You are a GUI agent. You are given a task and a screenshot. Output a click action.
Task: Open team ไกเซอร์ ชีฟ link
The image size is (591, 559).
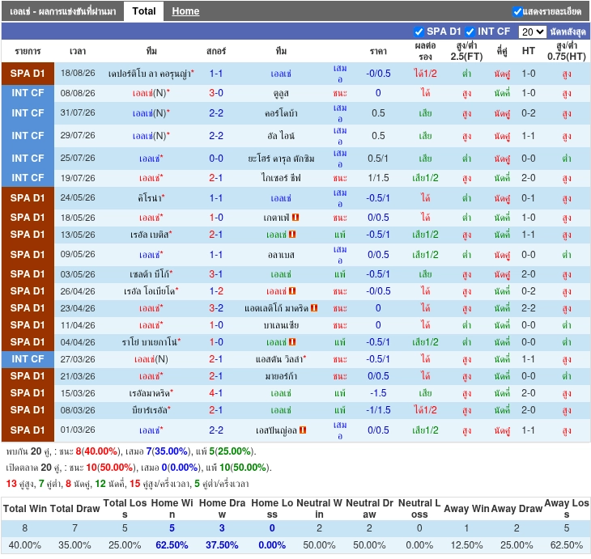(281, 178)
